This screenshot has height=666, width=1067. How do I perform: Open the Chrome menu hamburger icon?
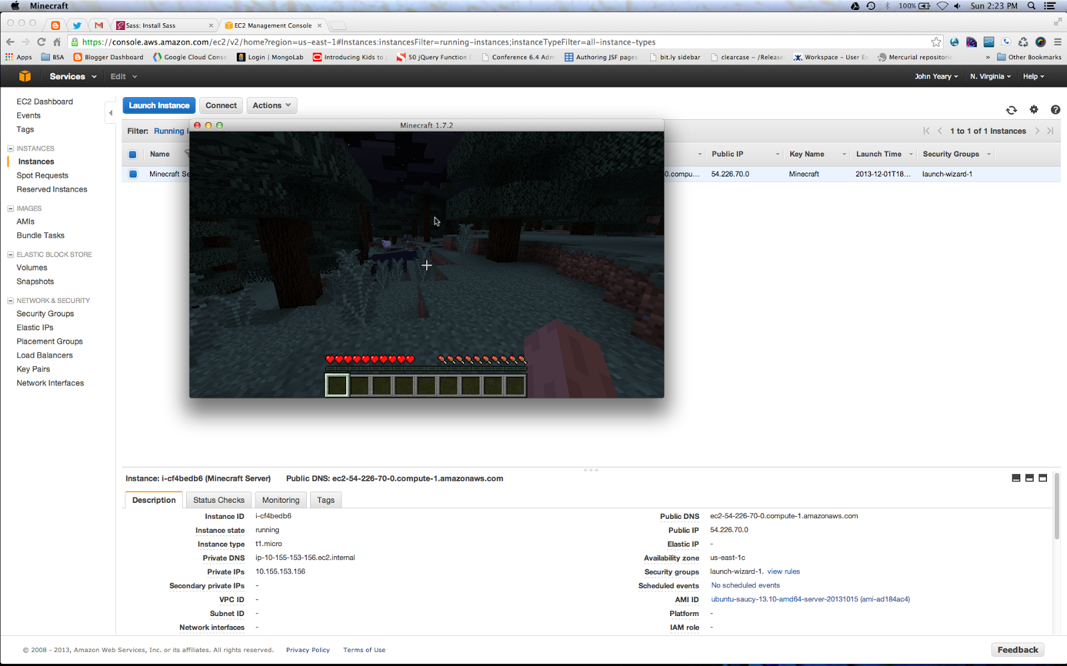click(1057, 42)
